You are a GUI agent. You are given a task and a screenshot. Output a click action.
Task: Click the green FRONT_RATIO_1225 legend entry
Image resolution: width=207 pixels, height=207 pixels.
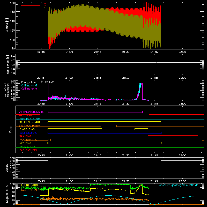click(x=33, y=188)
